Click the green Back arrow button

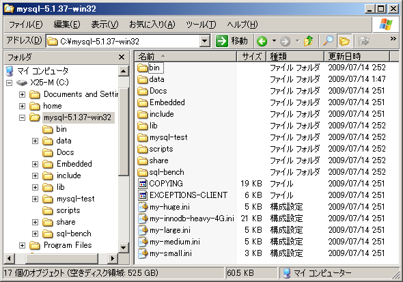pyautogui.click(x=262, y=41)
